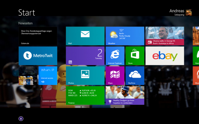Open Sports tile about Healthy Dodgers
Image resolution: width=199 pixels, height=124 pixels.
(x=125, y=96)
